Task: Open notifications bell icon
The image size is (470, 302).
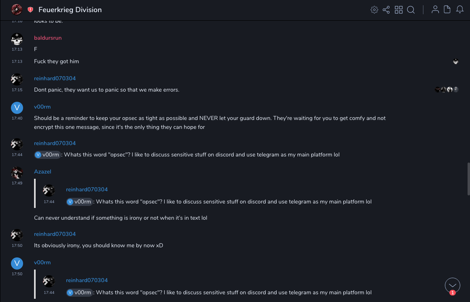Action: 460,10
